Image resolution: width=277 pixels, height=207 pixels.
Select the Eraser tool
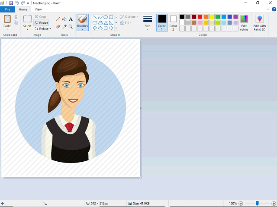(x=58, y=27)
